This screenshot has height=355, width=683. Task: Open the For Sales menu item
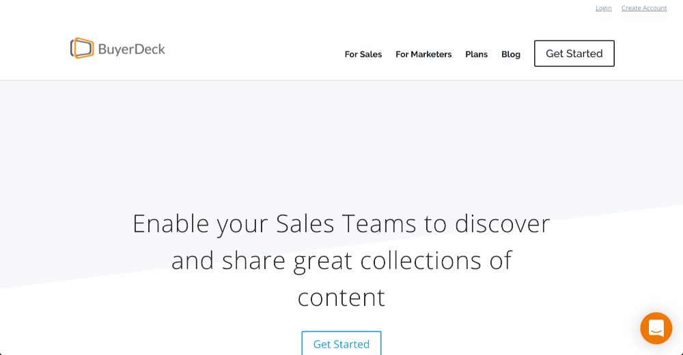click(363, 55)
